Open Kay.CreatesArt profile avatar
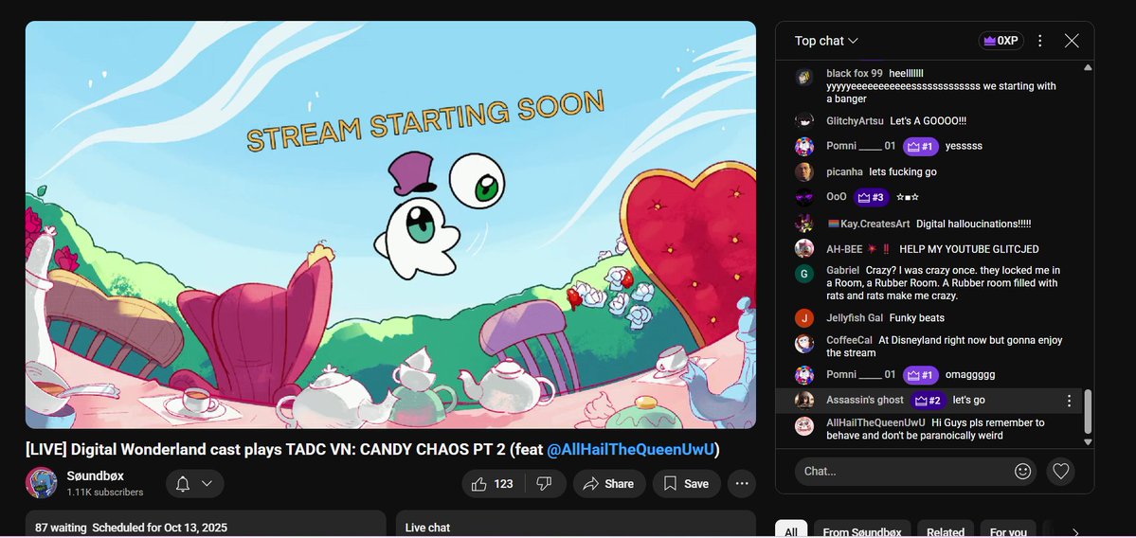 tap(804, 224)
